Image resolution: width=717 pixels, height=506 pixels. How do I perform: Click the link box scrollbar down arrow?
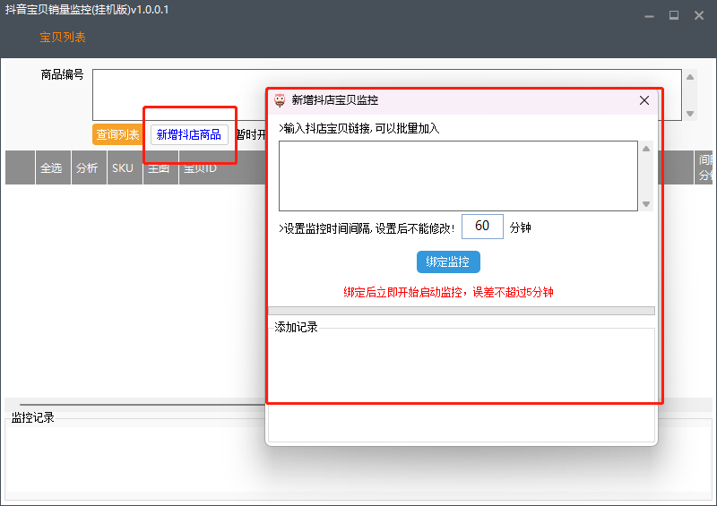pyautogui.click(x=645, y=204)
